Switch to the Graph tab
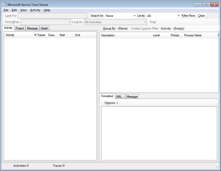 pyautogui.click(x=44, y=28)
